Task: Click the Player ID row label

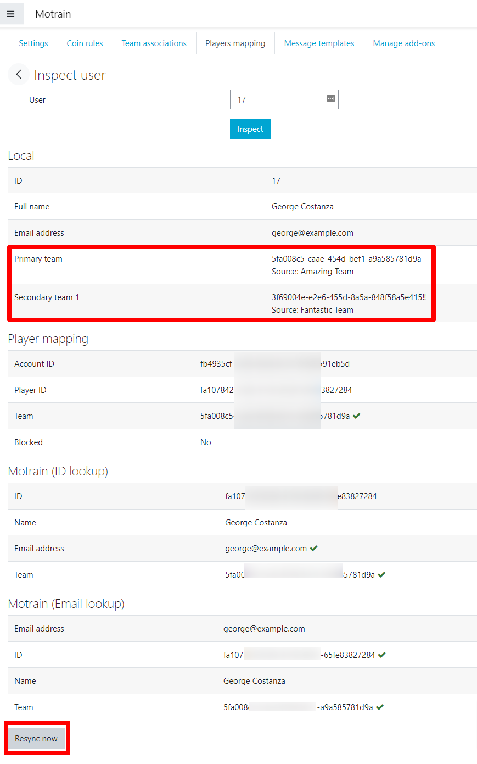Action: tap(30, 390)
